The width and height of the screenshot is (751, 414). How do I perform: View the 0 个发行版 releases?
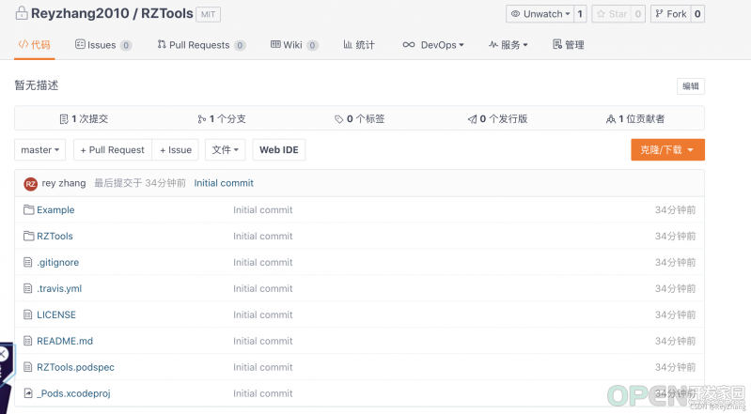point(497,118)
